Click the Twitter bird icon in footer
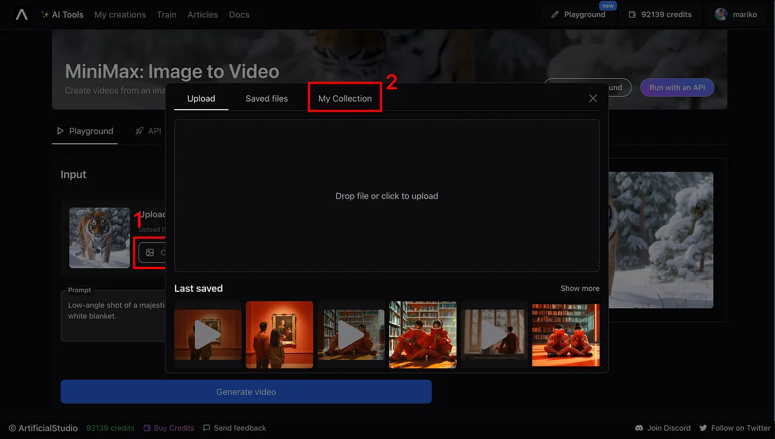The height and width of the screenshot is (439, 775). pos(704,428)
